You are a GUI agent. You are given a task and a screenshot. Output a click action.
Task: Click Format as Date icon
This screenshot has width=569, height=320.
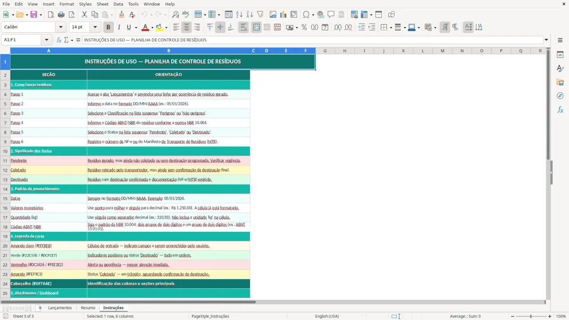pyautogui.click(x=325, y=27)
